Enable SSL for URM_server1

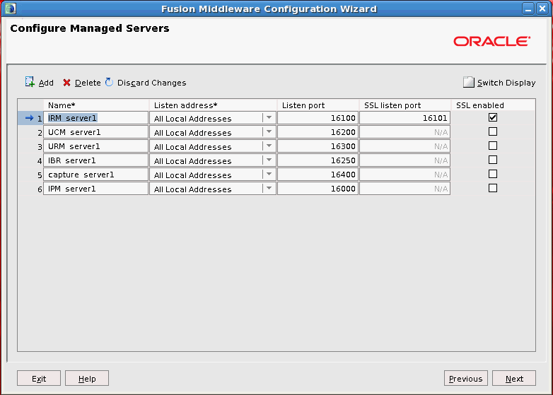(493, 146)
